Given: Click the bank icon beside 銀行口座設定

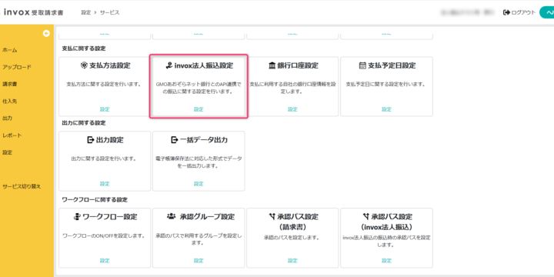Looking at the screenshot, I should [272, 65].
